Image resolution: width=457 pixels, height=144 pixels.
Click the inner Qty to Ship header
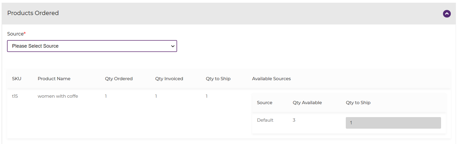click(358, 103)
